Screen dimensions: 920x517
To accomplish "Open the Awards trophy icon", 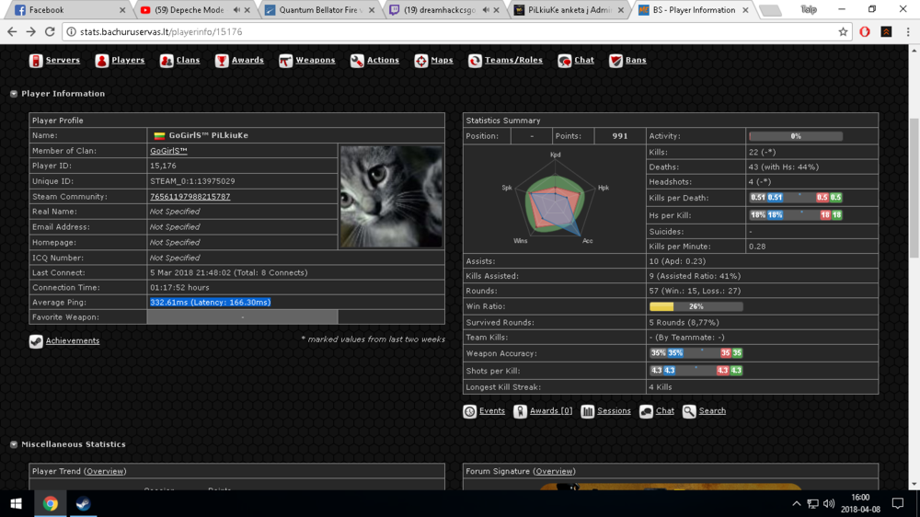I will tap(222, 61).
